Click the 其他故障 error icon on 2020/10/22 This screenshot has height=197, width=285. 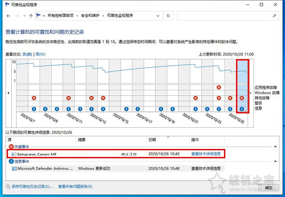(195, 98)
